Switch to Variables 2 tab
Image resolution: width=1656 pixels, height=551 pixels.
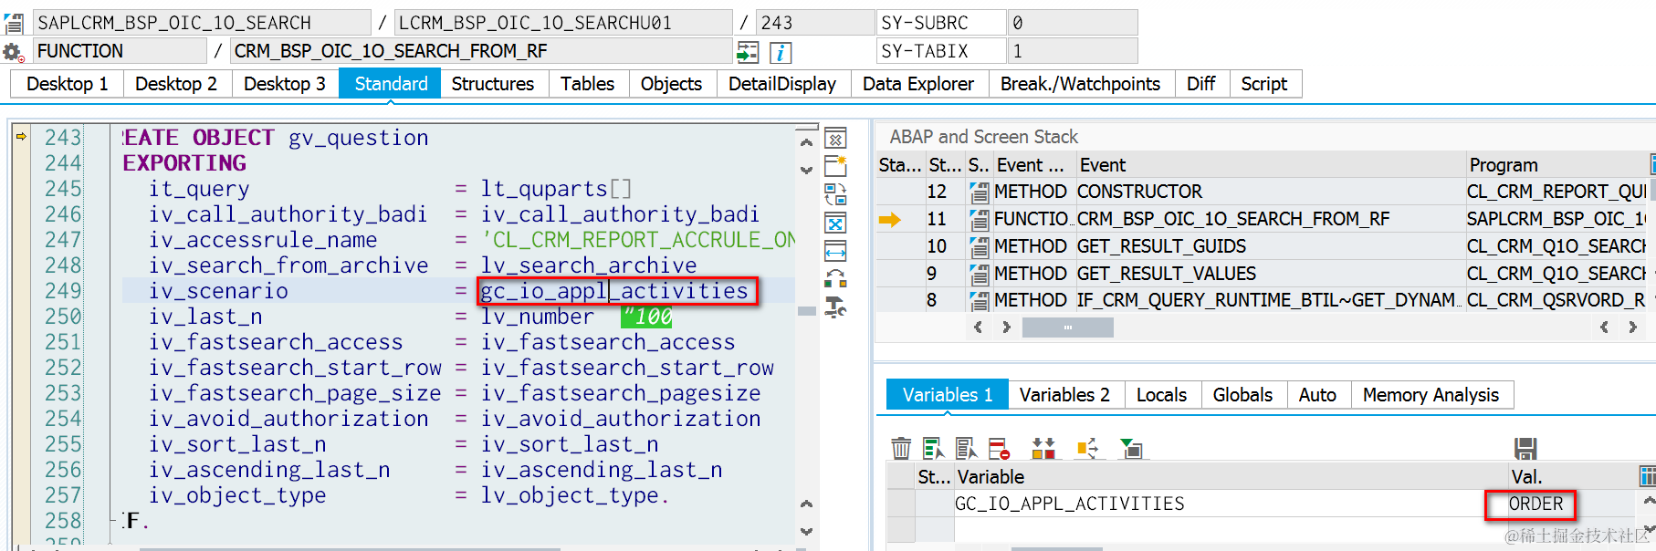1064,395
